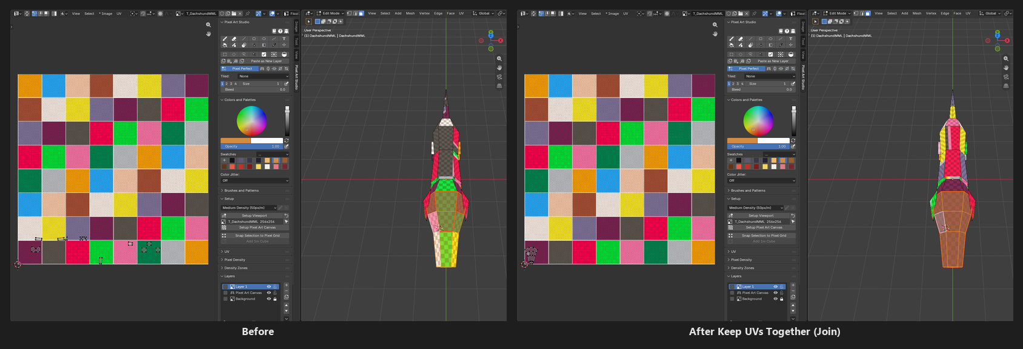Open the Global orientation dropdown in the After viewport
The width and height of the screenshot is (1023, 349).
[991, 13]
